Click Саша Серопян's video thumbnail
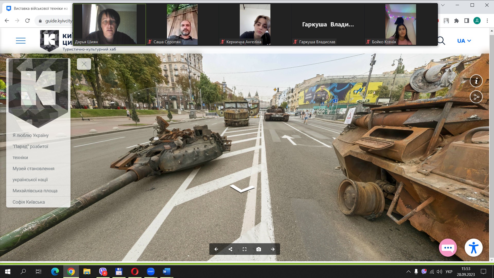Image resolution: width=494 pixels, height=278 pixels. click(x=182, y=24)
